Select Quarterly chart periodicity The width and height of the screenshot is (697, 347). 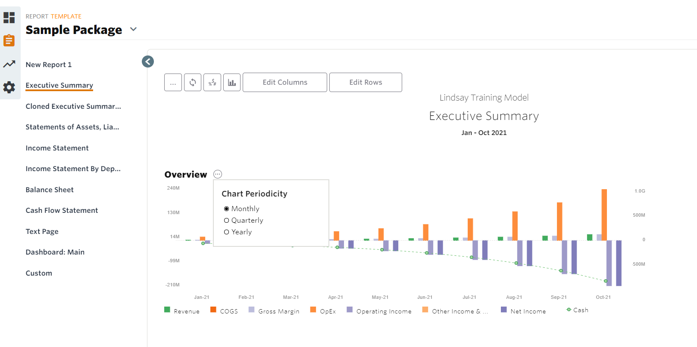227,221
